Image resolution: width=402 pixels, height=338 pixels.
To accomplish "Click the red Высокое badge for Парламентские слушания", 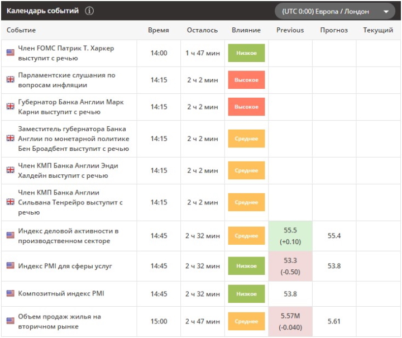I will 246,80.
